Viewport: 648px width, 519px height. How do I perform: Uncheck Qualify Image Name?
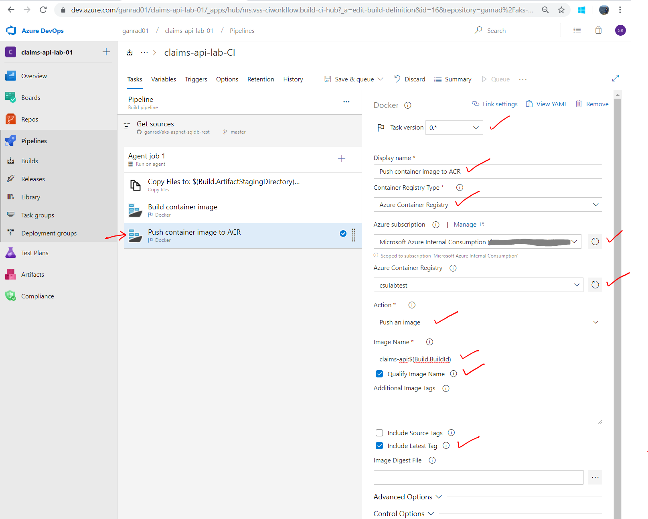379,374
